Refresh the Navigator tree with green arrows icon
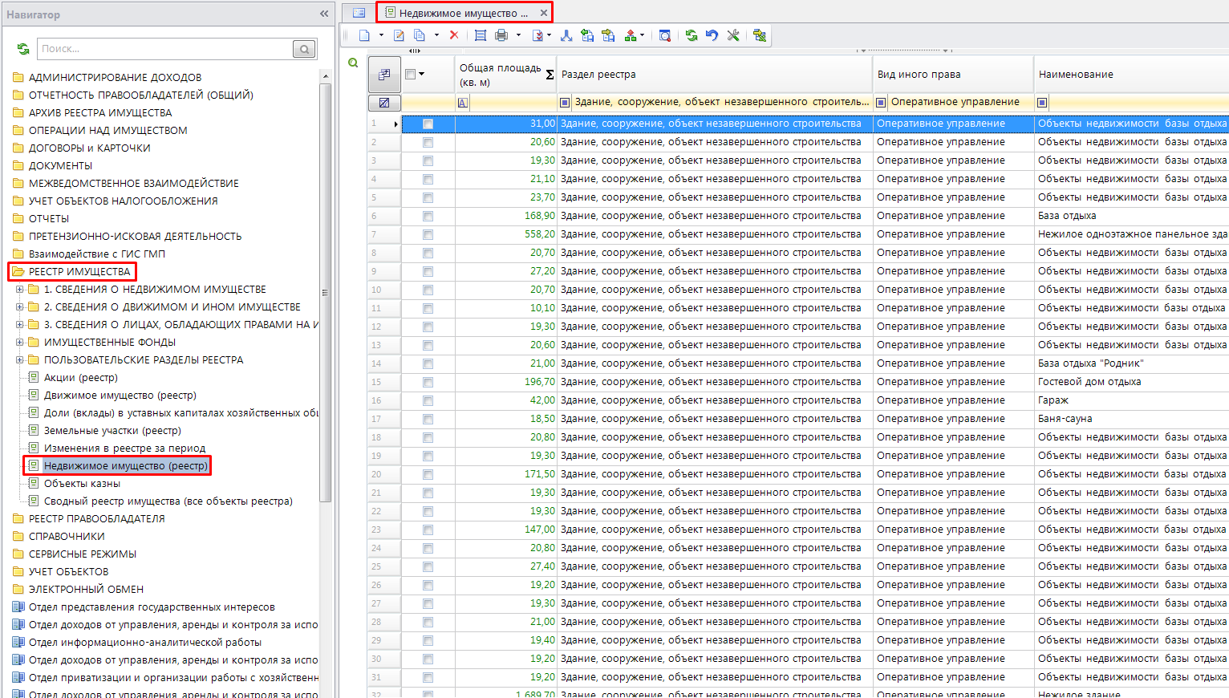The height and width of the screenshot is (698, 1229). (23, 49)
